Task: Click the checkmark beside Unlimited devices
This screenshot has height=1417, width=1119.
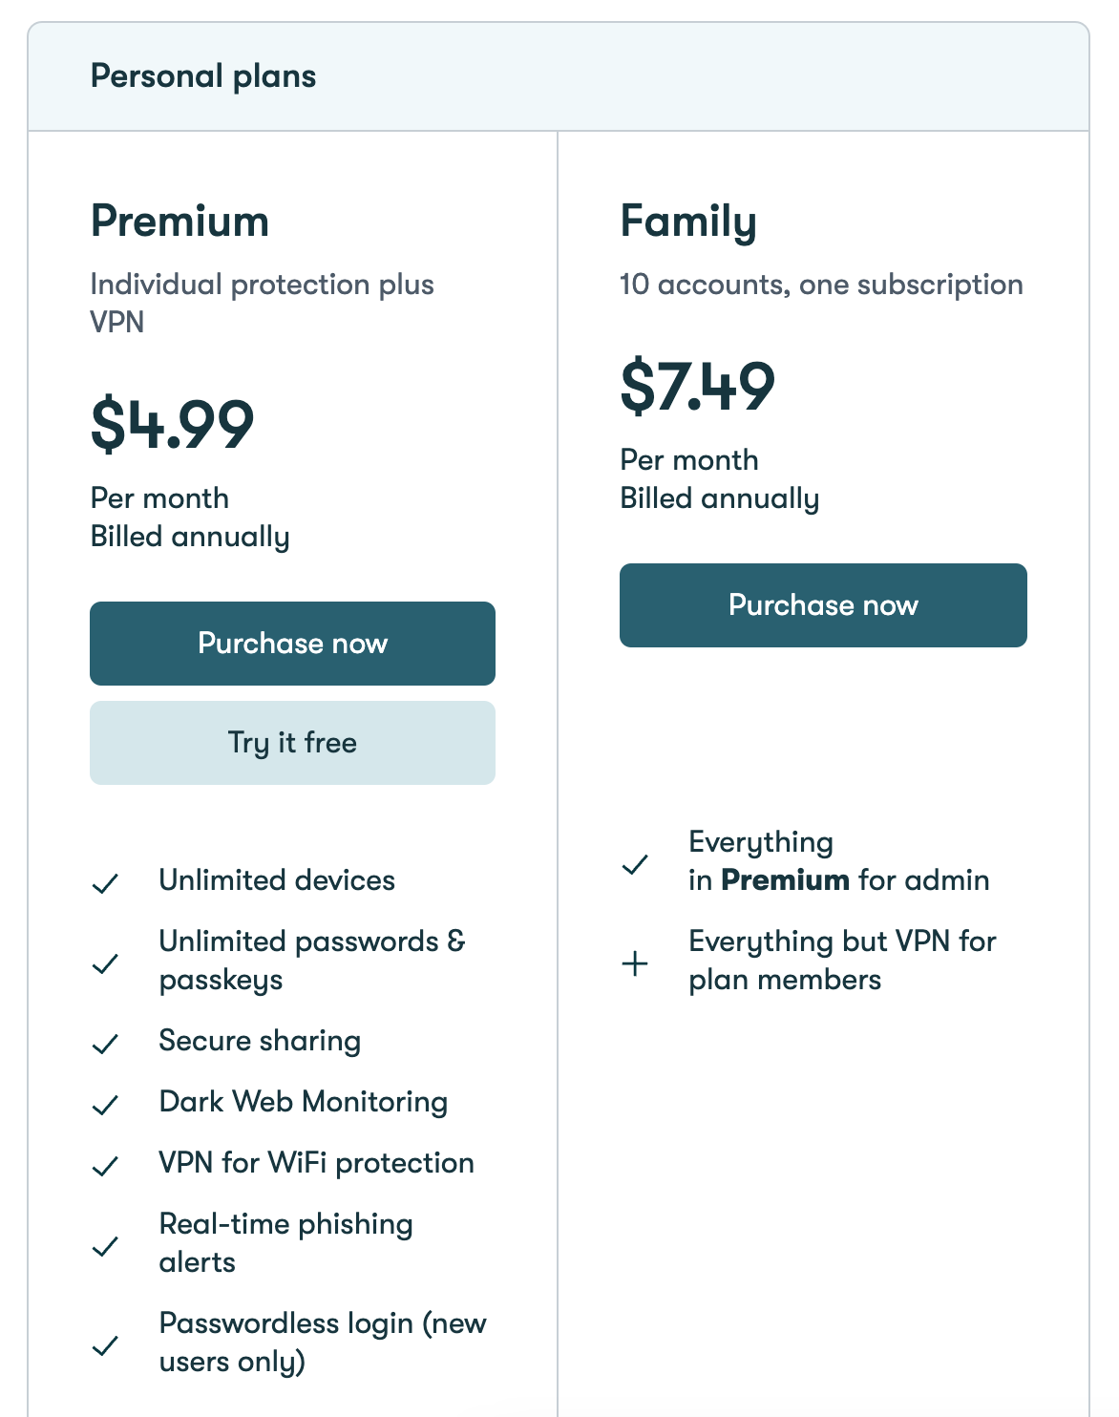Action: [105, 883]
